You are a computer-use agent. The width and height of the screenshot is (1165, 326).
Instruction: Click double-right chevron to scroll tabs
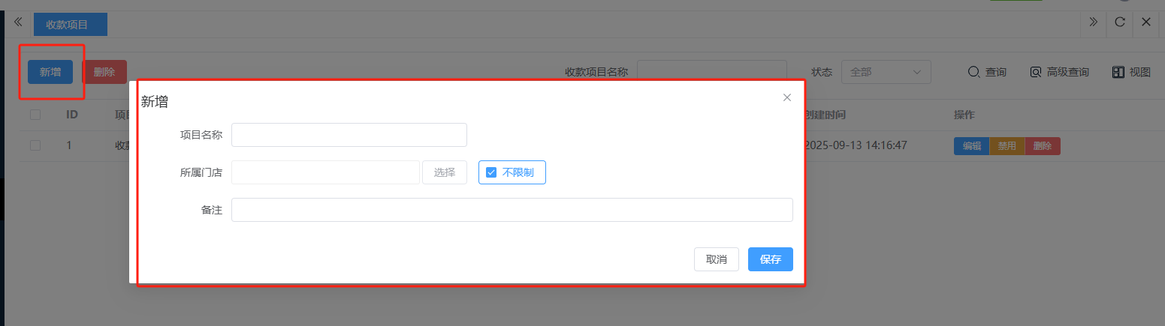[1093, 22]
